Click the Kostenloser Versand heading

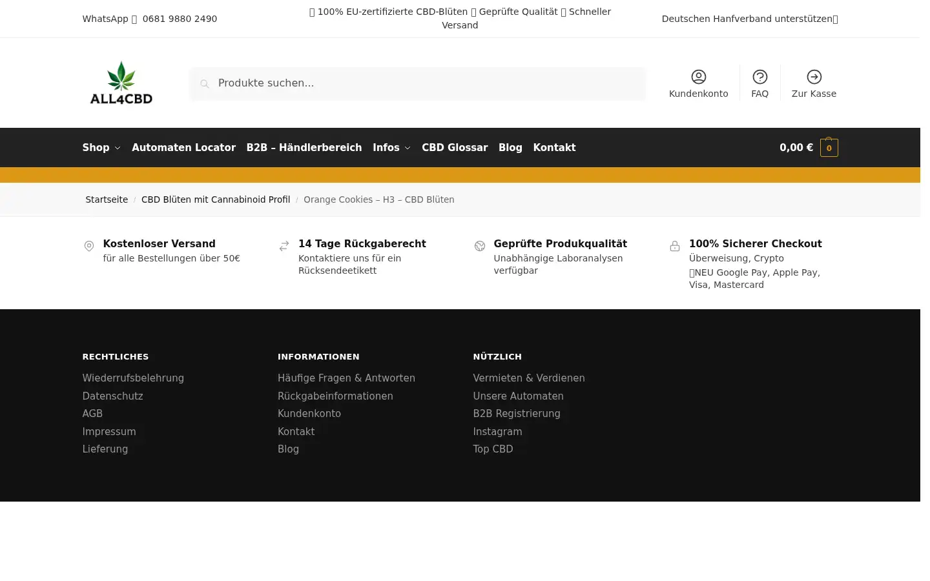pos(160,243)
